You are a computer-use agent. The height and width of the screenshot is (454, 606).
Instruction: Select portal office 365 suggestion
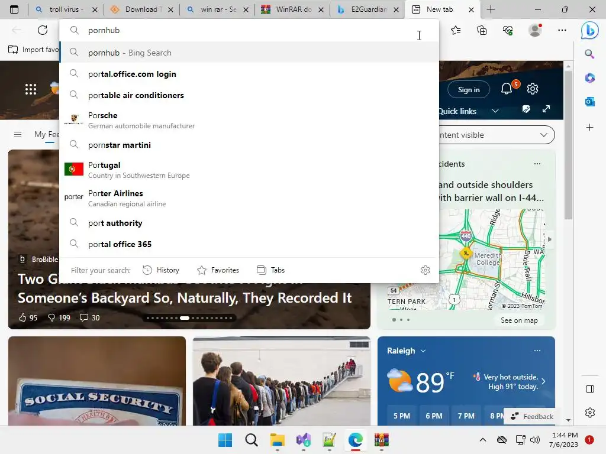click(x=250, y=244)
